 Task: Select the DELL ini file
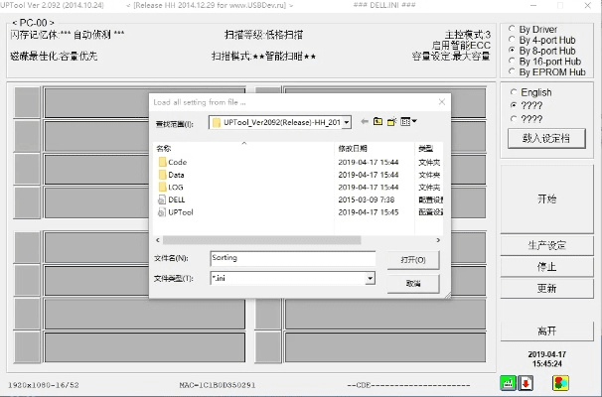172,199
